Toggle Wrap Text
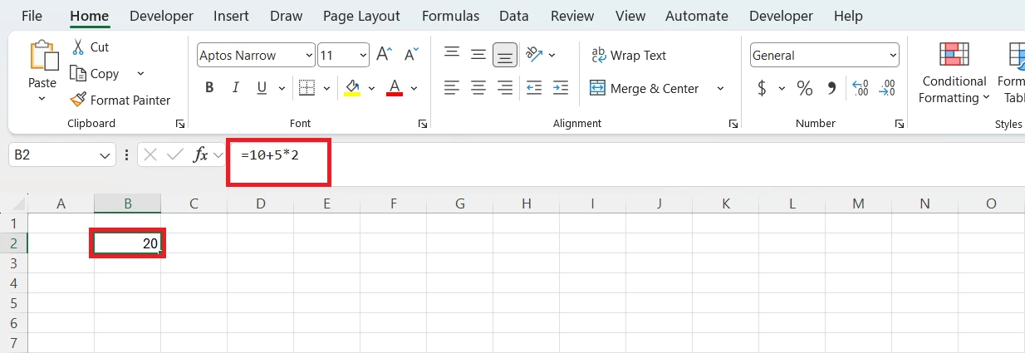The height and width of the screenshot is (353, 1025). pyautogui.click(x=629, y=55)
